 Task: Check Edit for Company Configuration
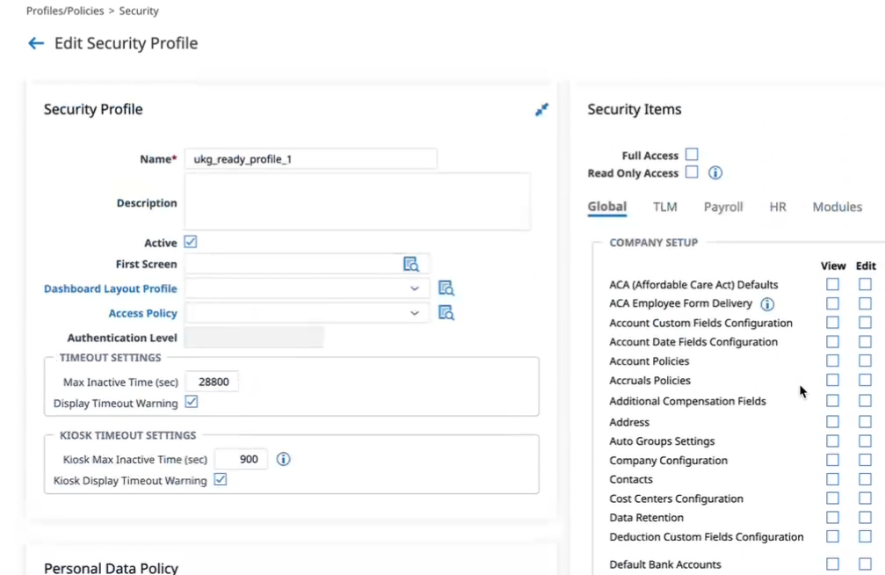click(x=866, y=460)
